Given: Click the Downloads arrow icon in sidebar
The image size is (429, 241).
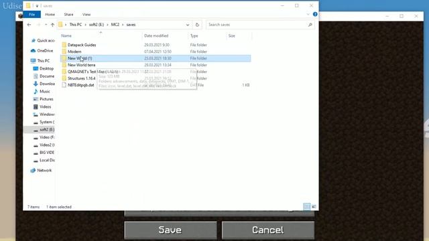Looking at the screenshot, I should click(36, 84).
